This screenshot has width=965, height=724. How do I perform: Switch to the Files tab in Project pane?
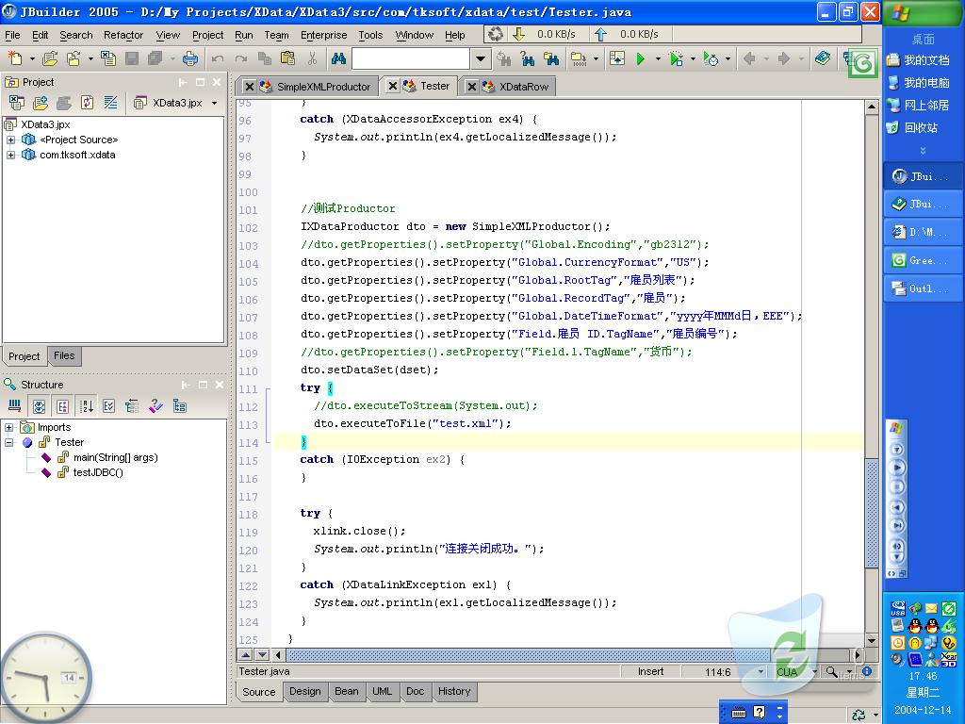click(x=64, y=355)
